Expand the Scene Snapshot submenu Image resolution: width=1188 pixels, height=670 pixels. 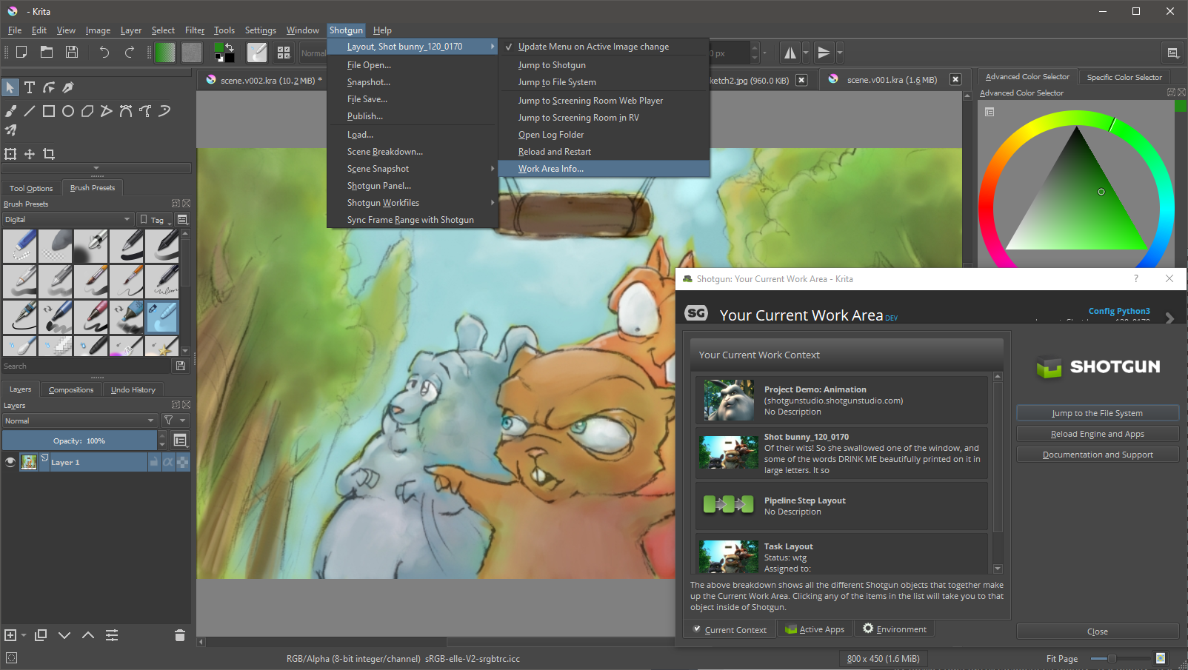tap(412, 169)
